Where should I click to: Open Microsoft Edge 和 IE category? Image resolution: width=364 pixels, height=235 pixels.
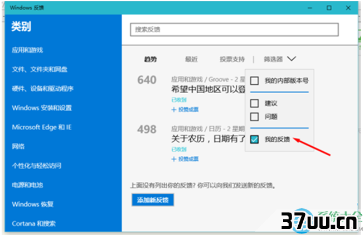pyautogui.click(x=42, y=127)
